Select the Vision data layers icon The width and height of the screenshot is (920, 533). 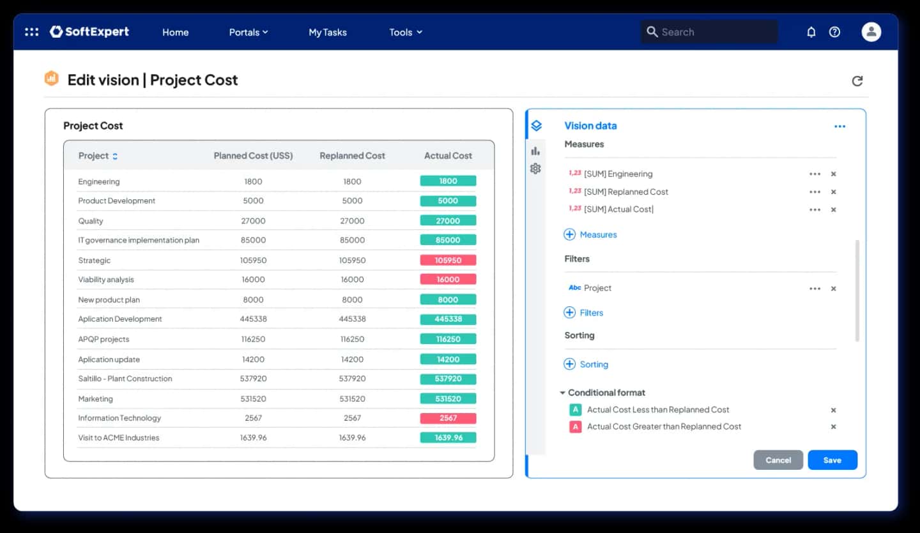[x=536, y=126]
